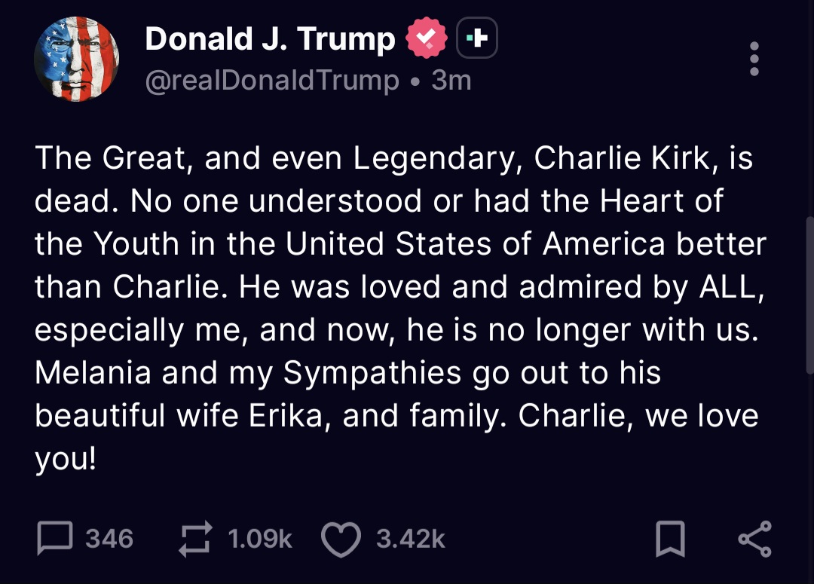Open the reply comment icon
The height and width of the screenshot is (584, 814).
54,539
